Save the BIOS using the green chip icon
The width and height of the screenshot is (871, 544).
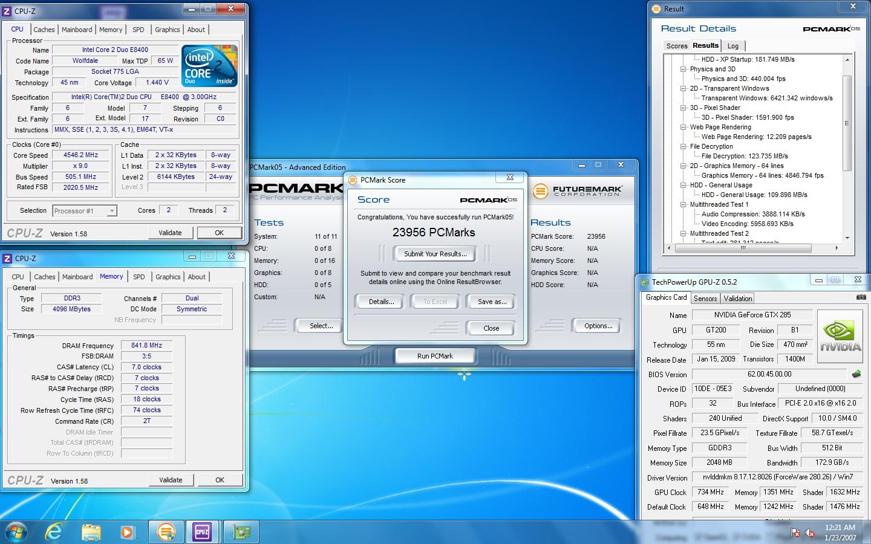(x=856, y=374)
